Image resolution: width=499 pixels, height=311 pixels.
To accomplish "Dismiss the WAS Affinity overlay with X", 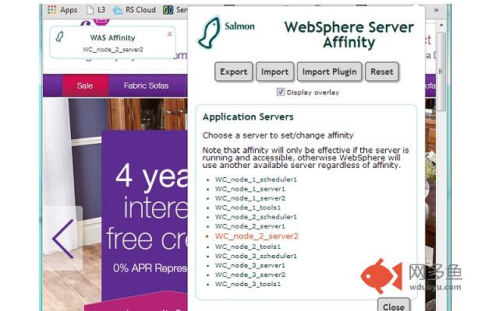I will click(170, 34).
